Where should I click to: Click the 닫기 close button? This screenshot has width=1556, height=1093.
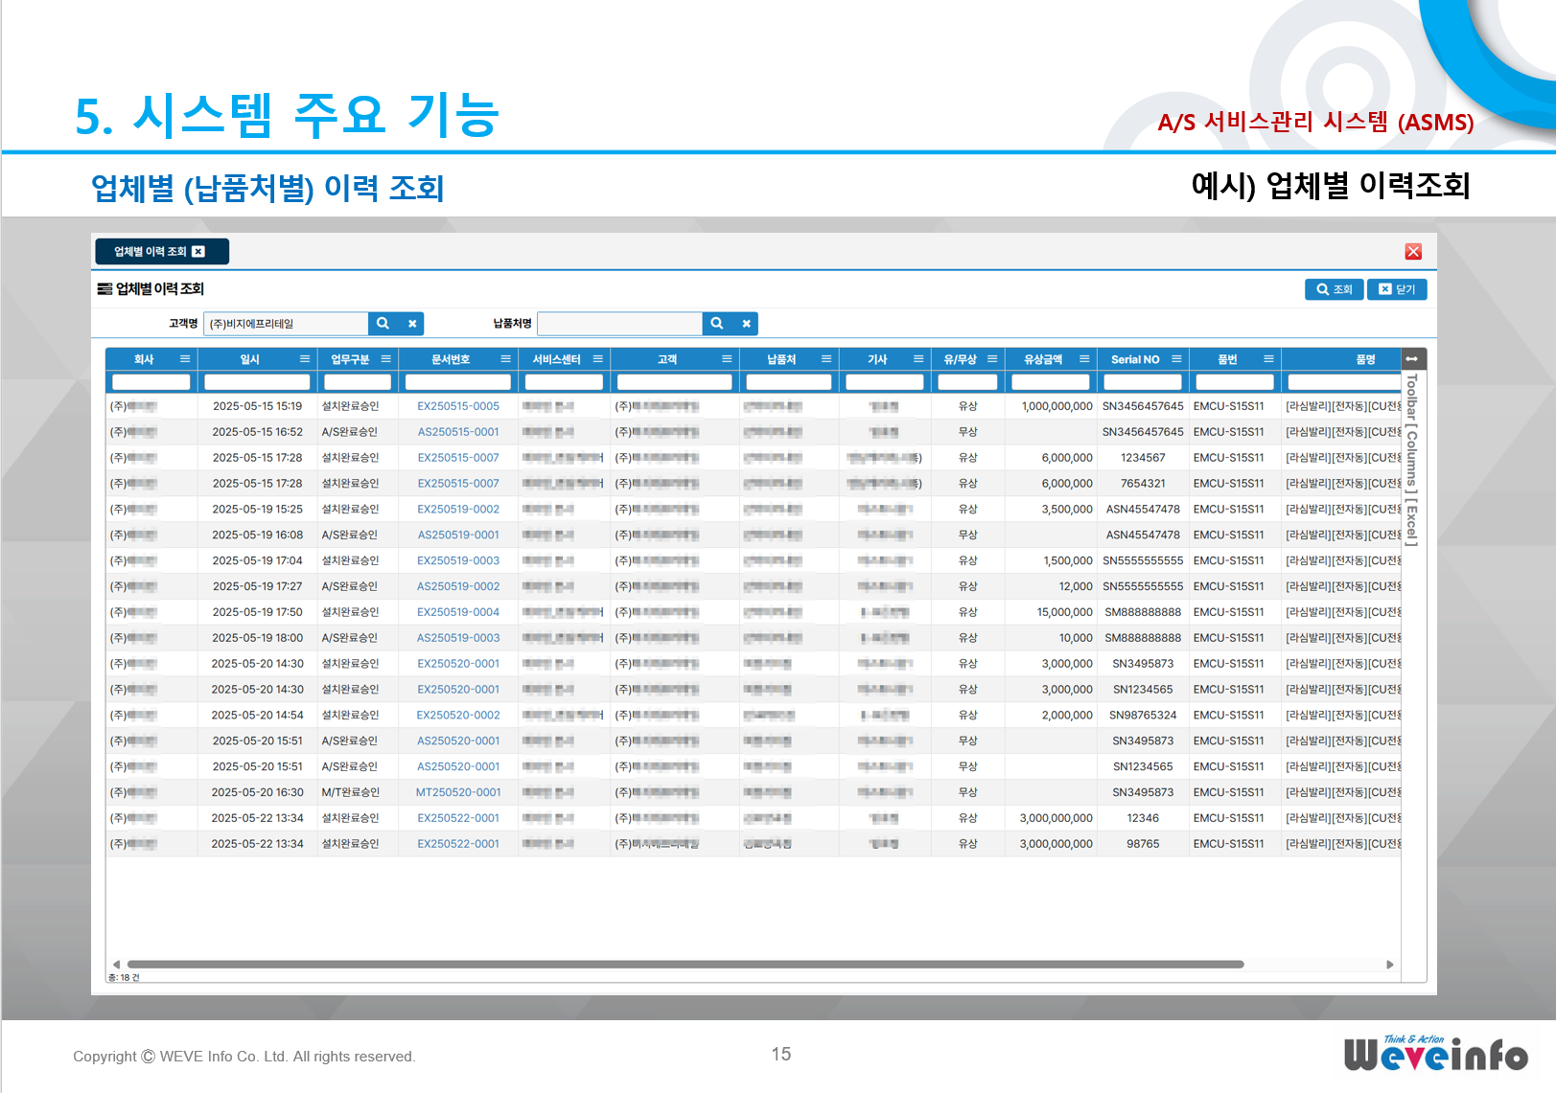pos(1396,289)
